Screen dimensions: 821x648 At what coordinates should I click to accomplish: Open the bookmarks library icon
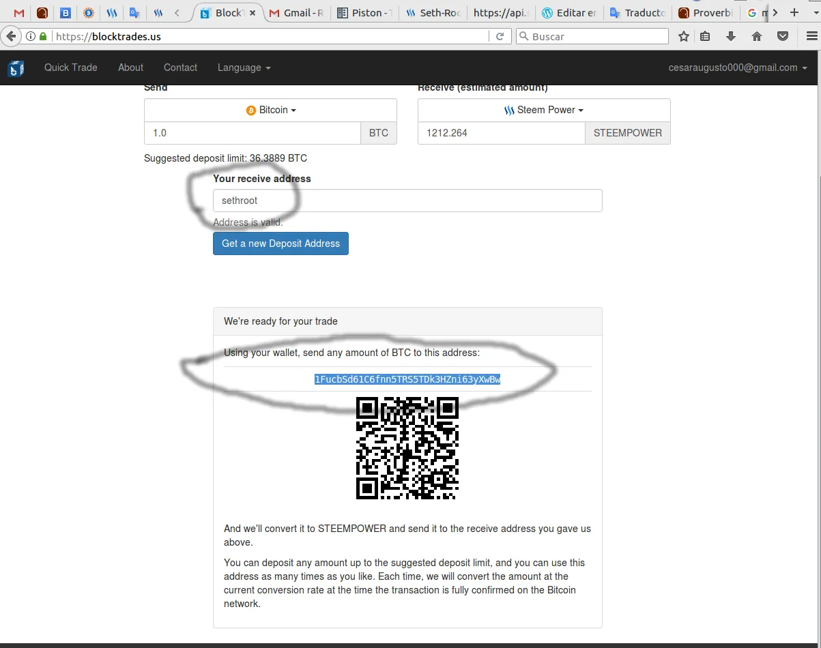point(706,36)
